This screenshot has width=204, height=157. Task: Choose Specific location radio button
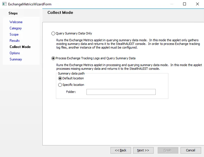(60, 85)
